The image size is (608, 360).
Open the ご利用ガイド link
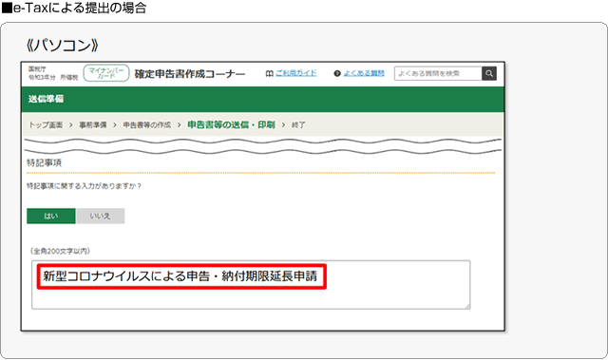pyautogui.click(x=295, y=73)
